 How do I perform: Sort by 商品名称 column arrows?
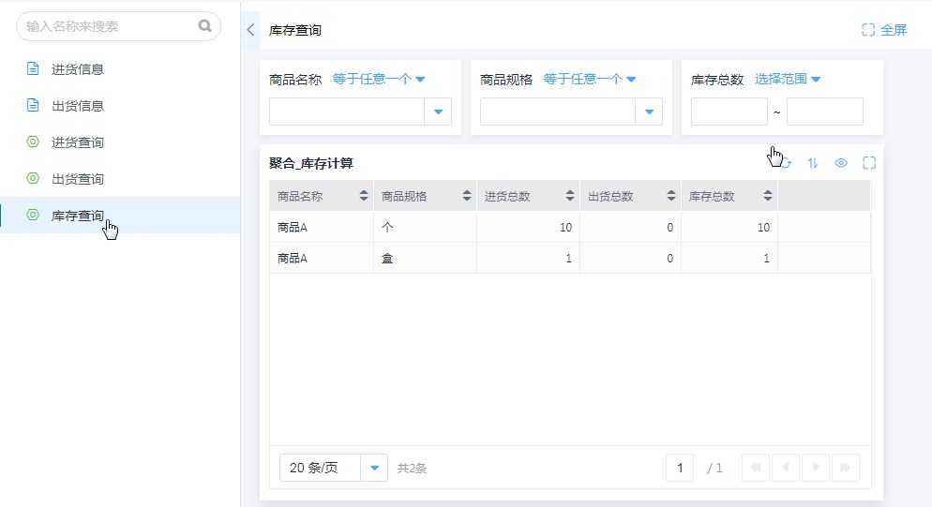tap(364, 197)
